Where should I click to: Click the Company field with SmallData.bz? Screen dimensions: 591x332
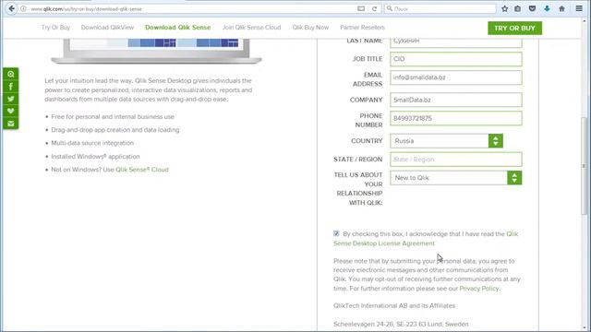click(456, 100)
